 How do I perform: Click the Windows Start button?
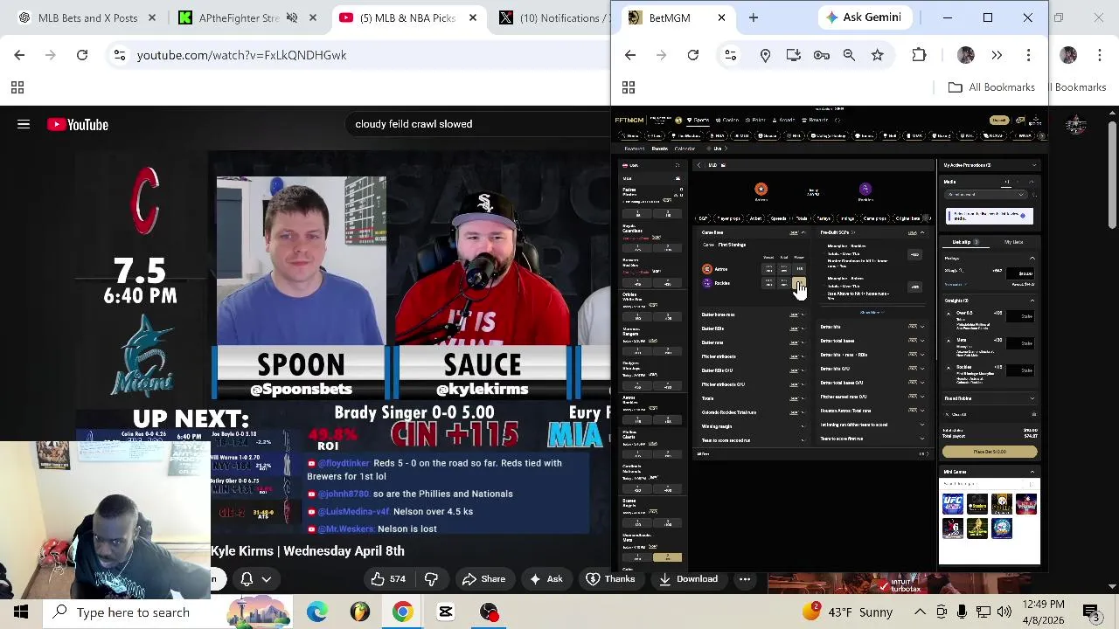click(x=21, y=612)
